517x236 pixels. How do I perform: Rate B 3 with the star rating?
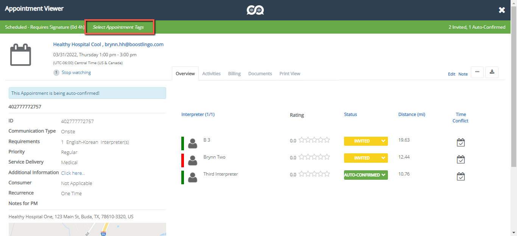tap(314, 140)
